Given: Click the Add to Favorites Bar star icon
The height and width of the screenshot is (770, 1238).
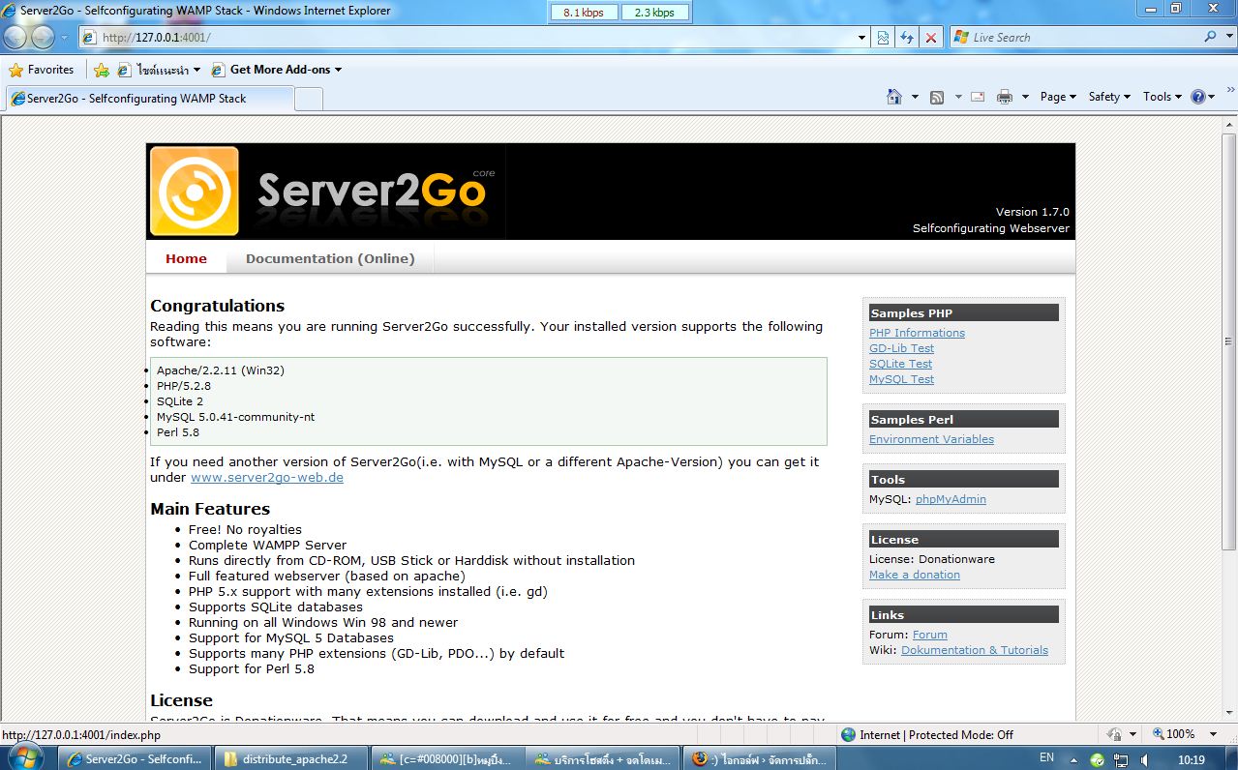Looking at the screenshot, I should click(x=102, y=70).
